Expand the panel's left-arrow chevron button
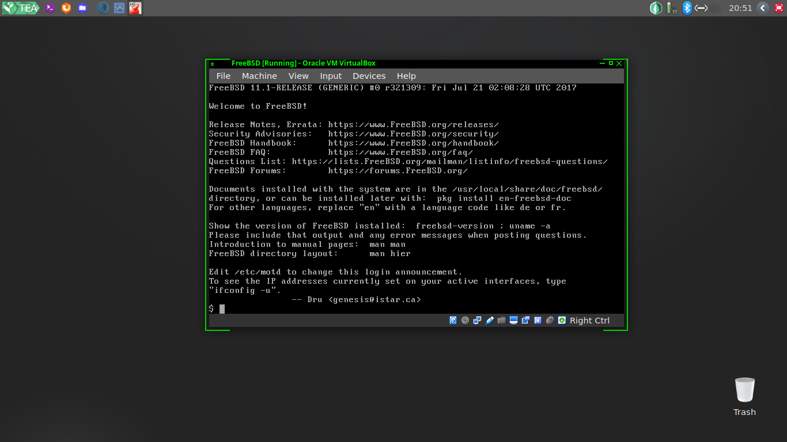The width and height of the screenshot is (787, 442). pyautogui.click(x=763, y=8)
